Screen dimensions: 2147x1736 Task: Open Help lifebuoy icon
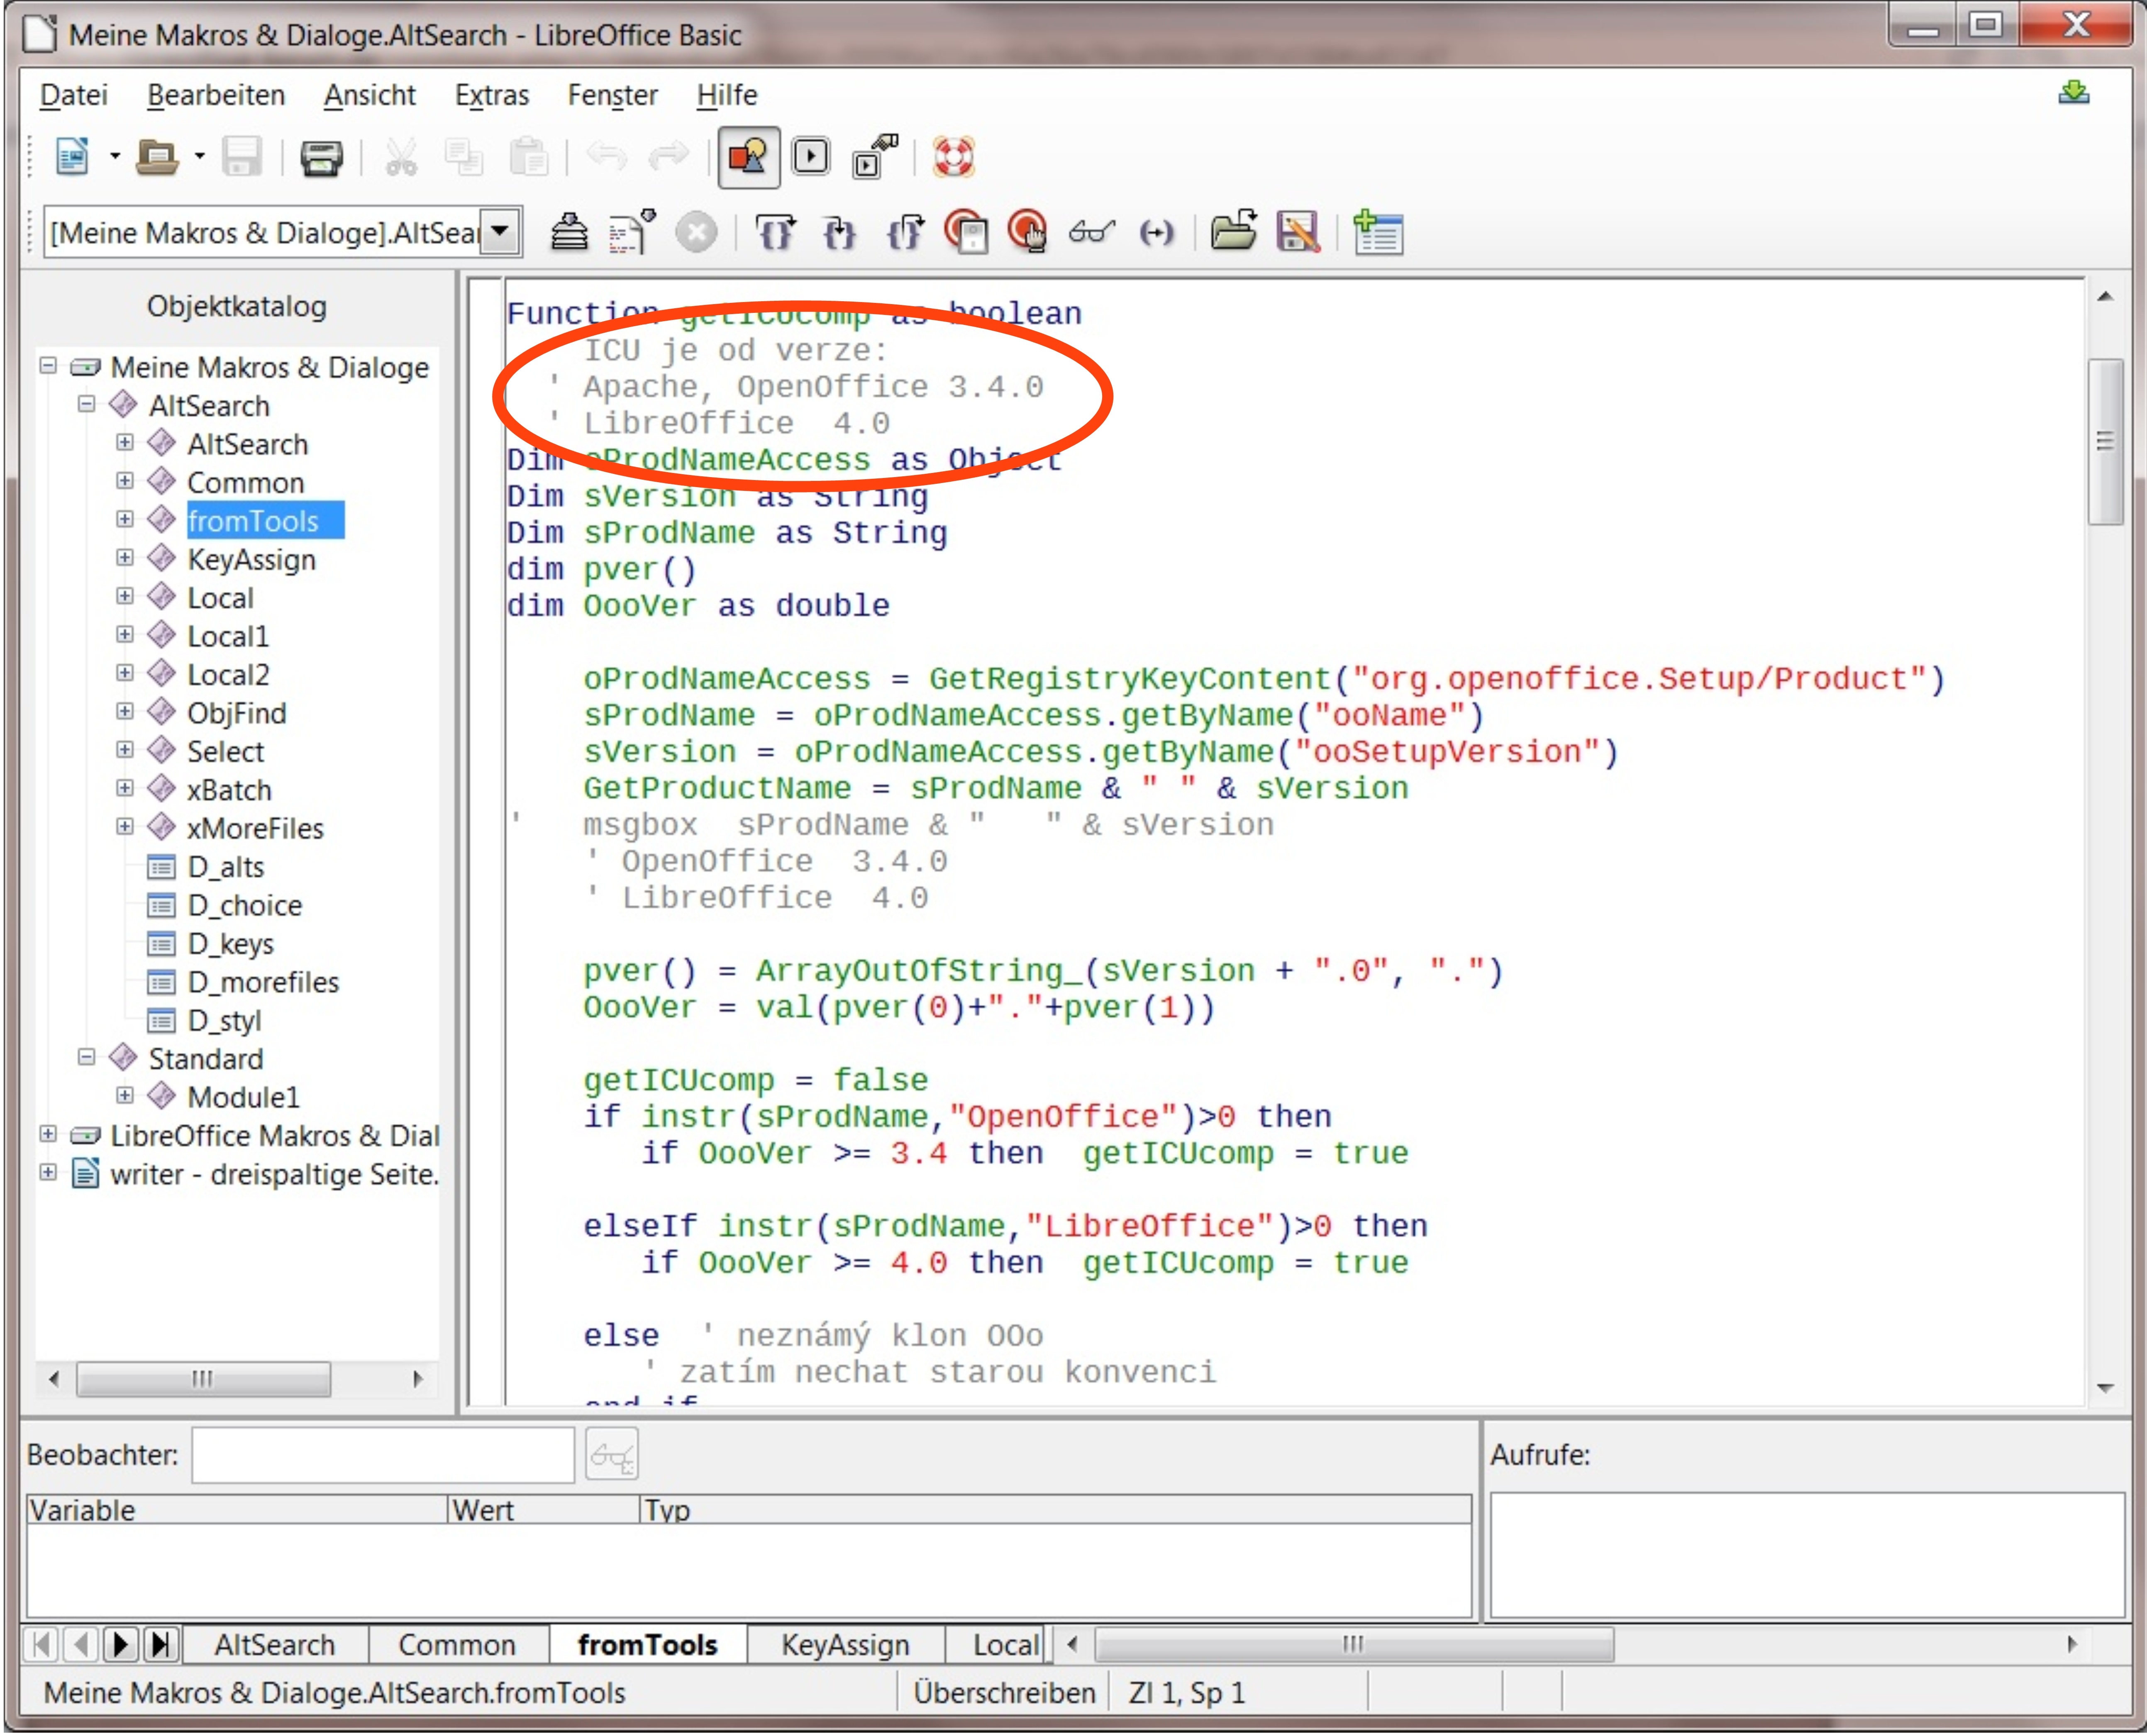954,157
